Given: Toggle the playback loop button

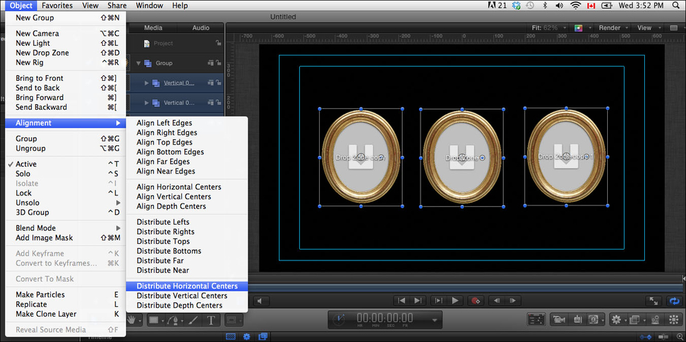Looking at the screenshot, I should (675, 300).
